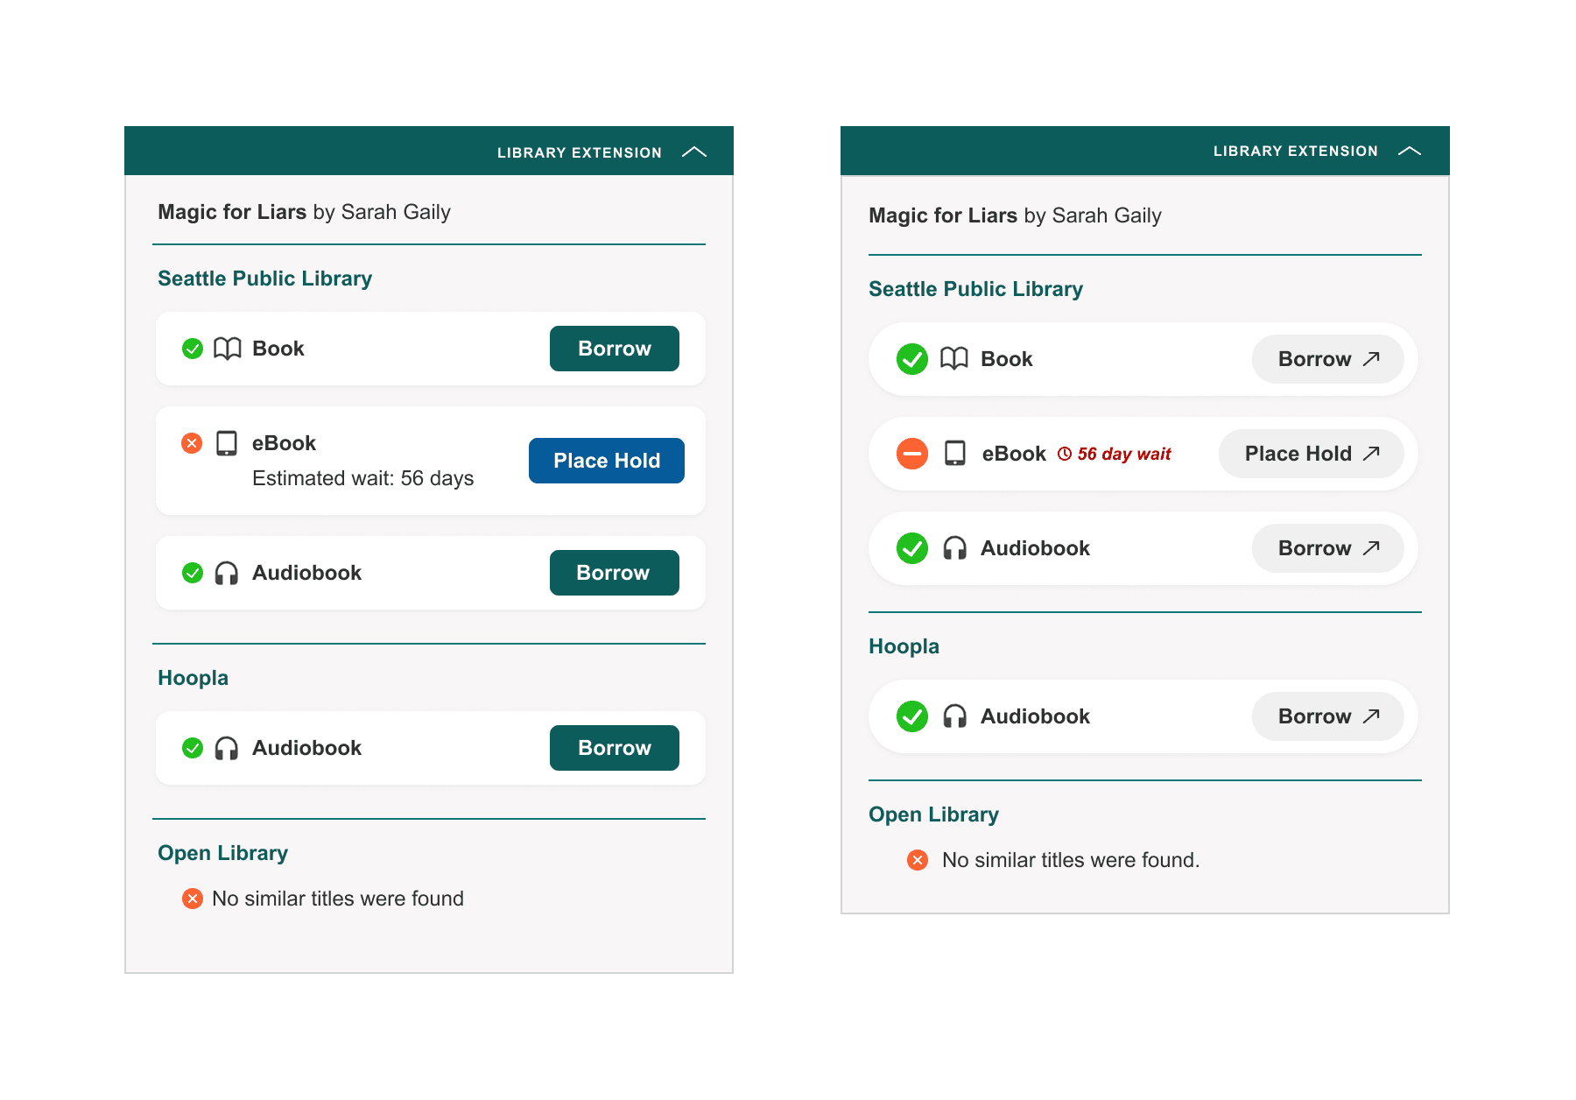Collapse the left Library Extension panel chevron
Image resolution: width=1576 pixels, height=1100 pixels.
pos(693,152)
